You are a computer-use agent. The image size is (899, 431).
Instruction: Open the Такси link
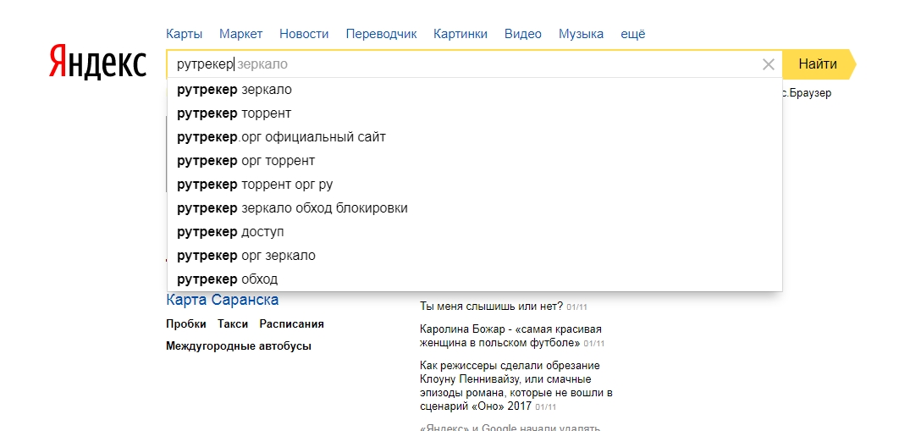click(233, 323)
